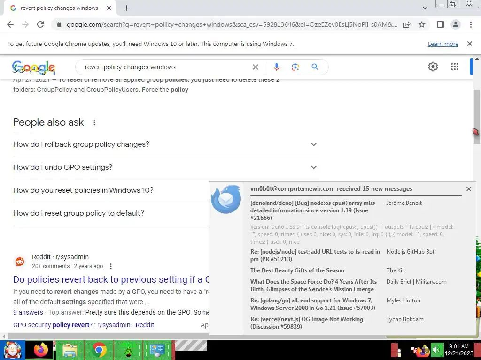Click the volume speaker tray icon
The image size is (481, 360).
pos(436,350)
